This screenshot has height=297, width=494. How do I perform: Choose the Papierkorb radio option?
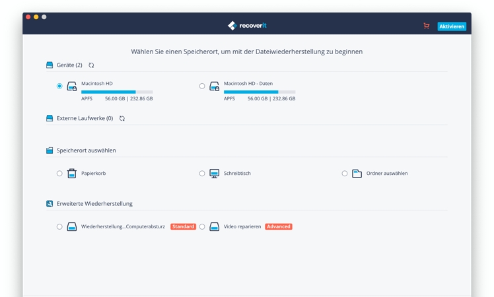pos(59,174)
